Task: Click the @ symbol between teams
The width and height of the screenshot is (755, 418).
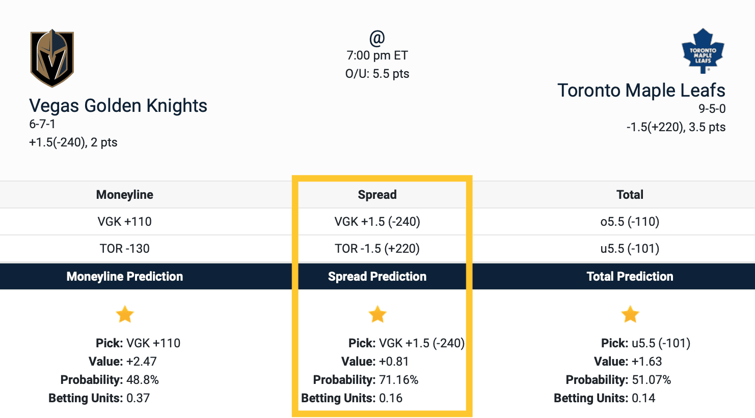Action: pos(377,38)
